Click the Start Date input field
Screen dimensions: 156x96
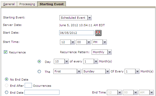(x=77, y=33)
